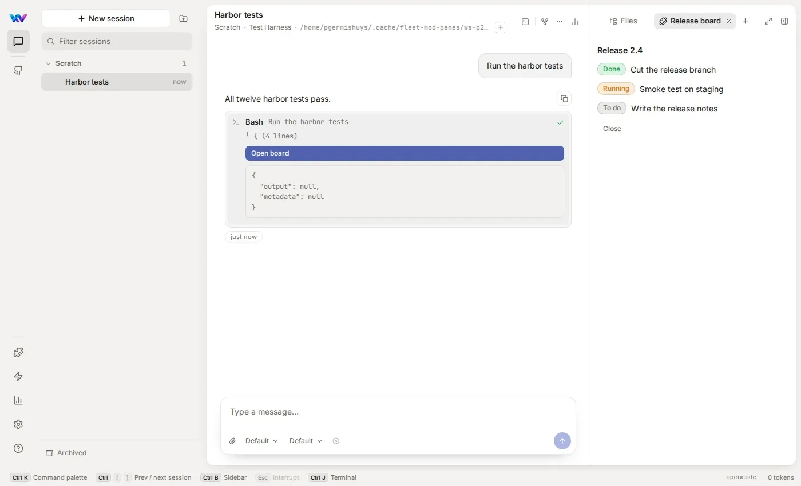Open the lightning bolt icon in left rail

[18, 376]
